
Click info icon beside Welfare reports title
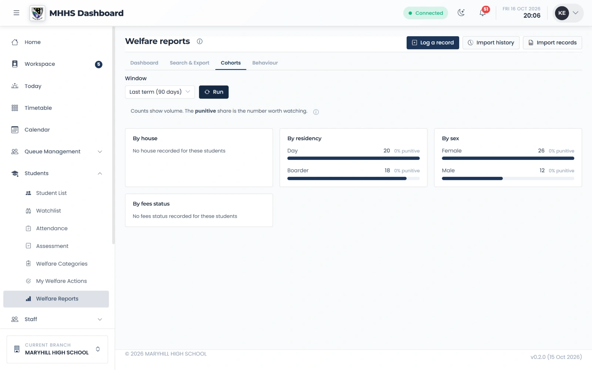pyautogui.click(x=199, y=41)
